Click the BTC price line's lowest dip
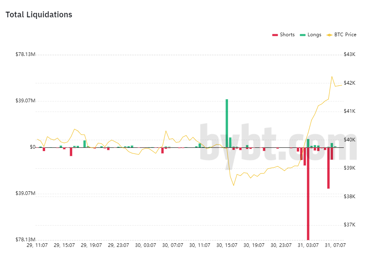The width and height of the screenshot is (384, 259). point(233,185)
